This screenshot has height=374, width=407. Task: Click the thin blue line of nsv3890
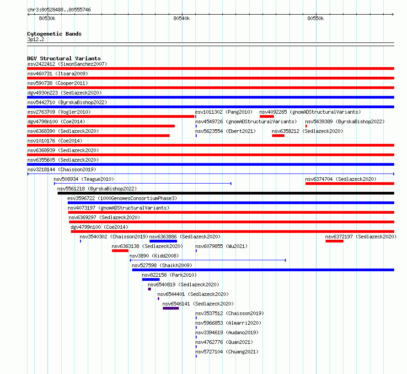click(x=208, y=260)
